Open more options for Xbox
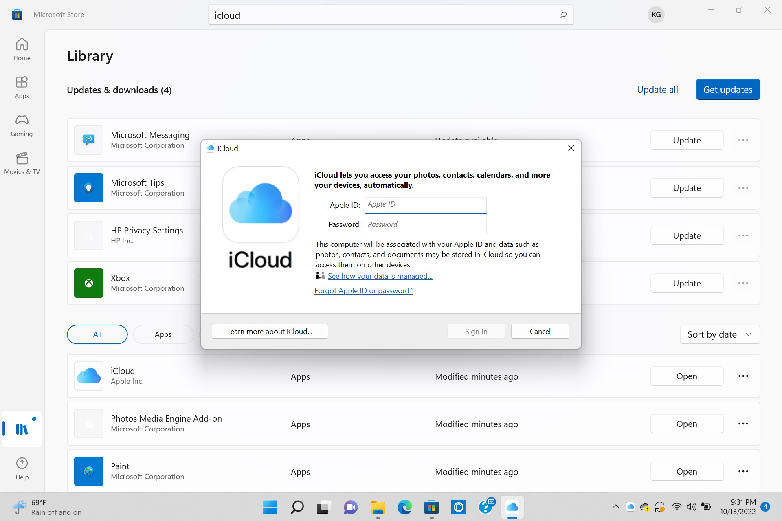 (743, 283)
